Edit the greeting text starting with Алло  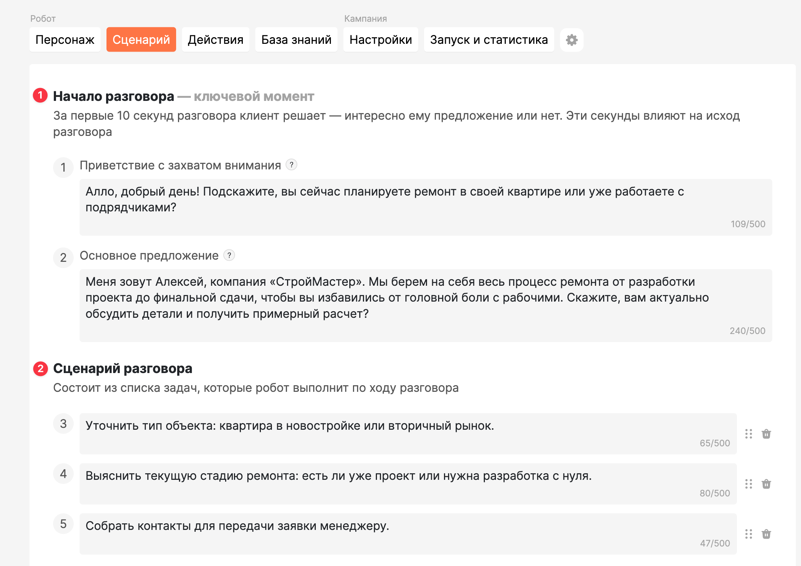426,207
